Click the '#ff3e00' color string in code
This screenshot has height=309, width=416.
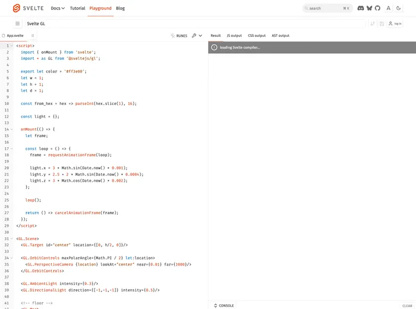pos(74,71)
